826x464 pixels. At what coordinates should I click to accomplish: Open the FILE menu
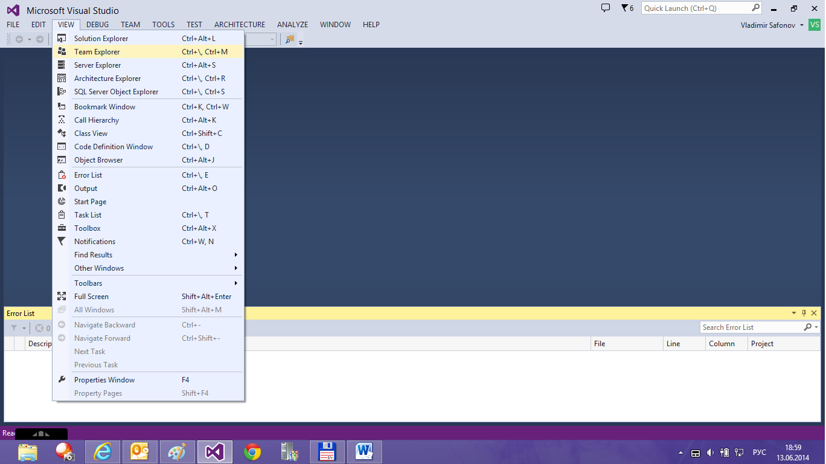tap(13, 25)
